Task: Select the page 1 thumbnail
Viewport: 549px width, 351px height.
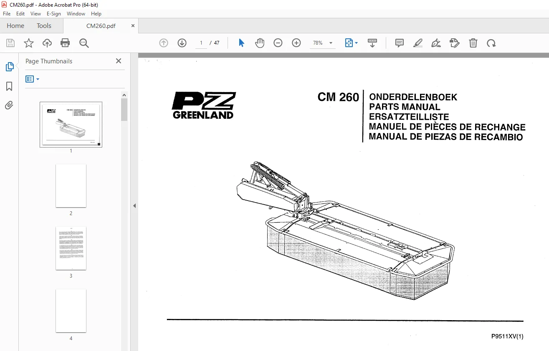Action: (71, 124)
